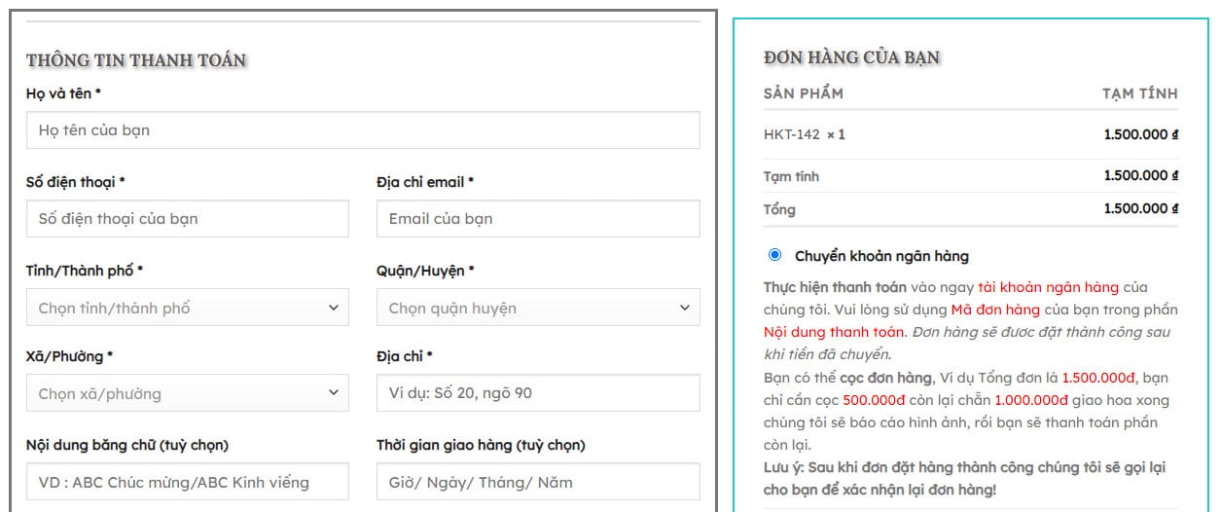
Task: Focus the Nội dung băng chữ field
Action: coord(187,482)
